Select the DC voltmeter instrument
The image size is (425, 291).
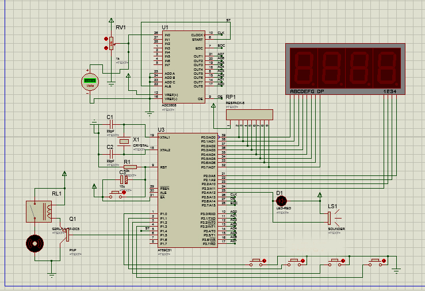click(90, 82)
